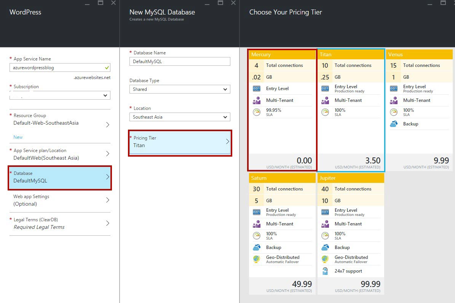Image resolution: width=455 pixels, height=303 pixels.
Task: Click the Multi-Tenant icon in Saturn tier
Action: click(257, 224)
